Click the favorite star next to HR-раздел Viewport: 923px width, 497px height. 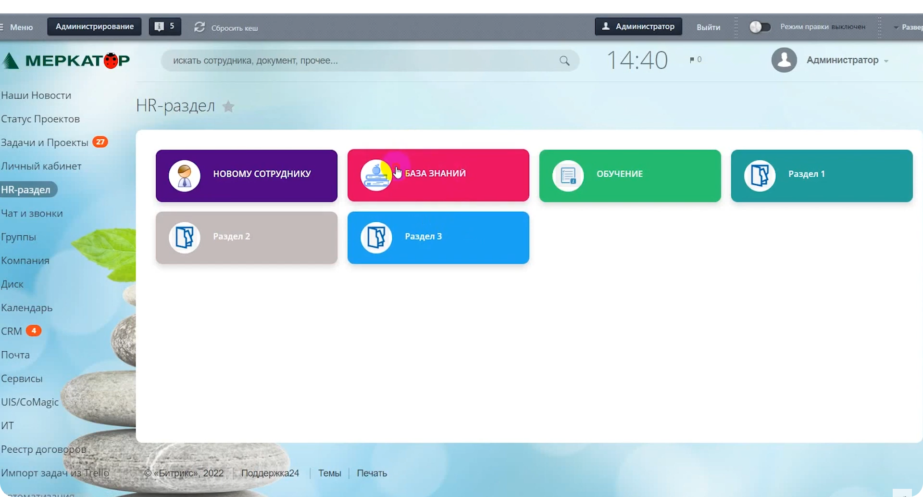(x=228, y=106)
